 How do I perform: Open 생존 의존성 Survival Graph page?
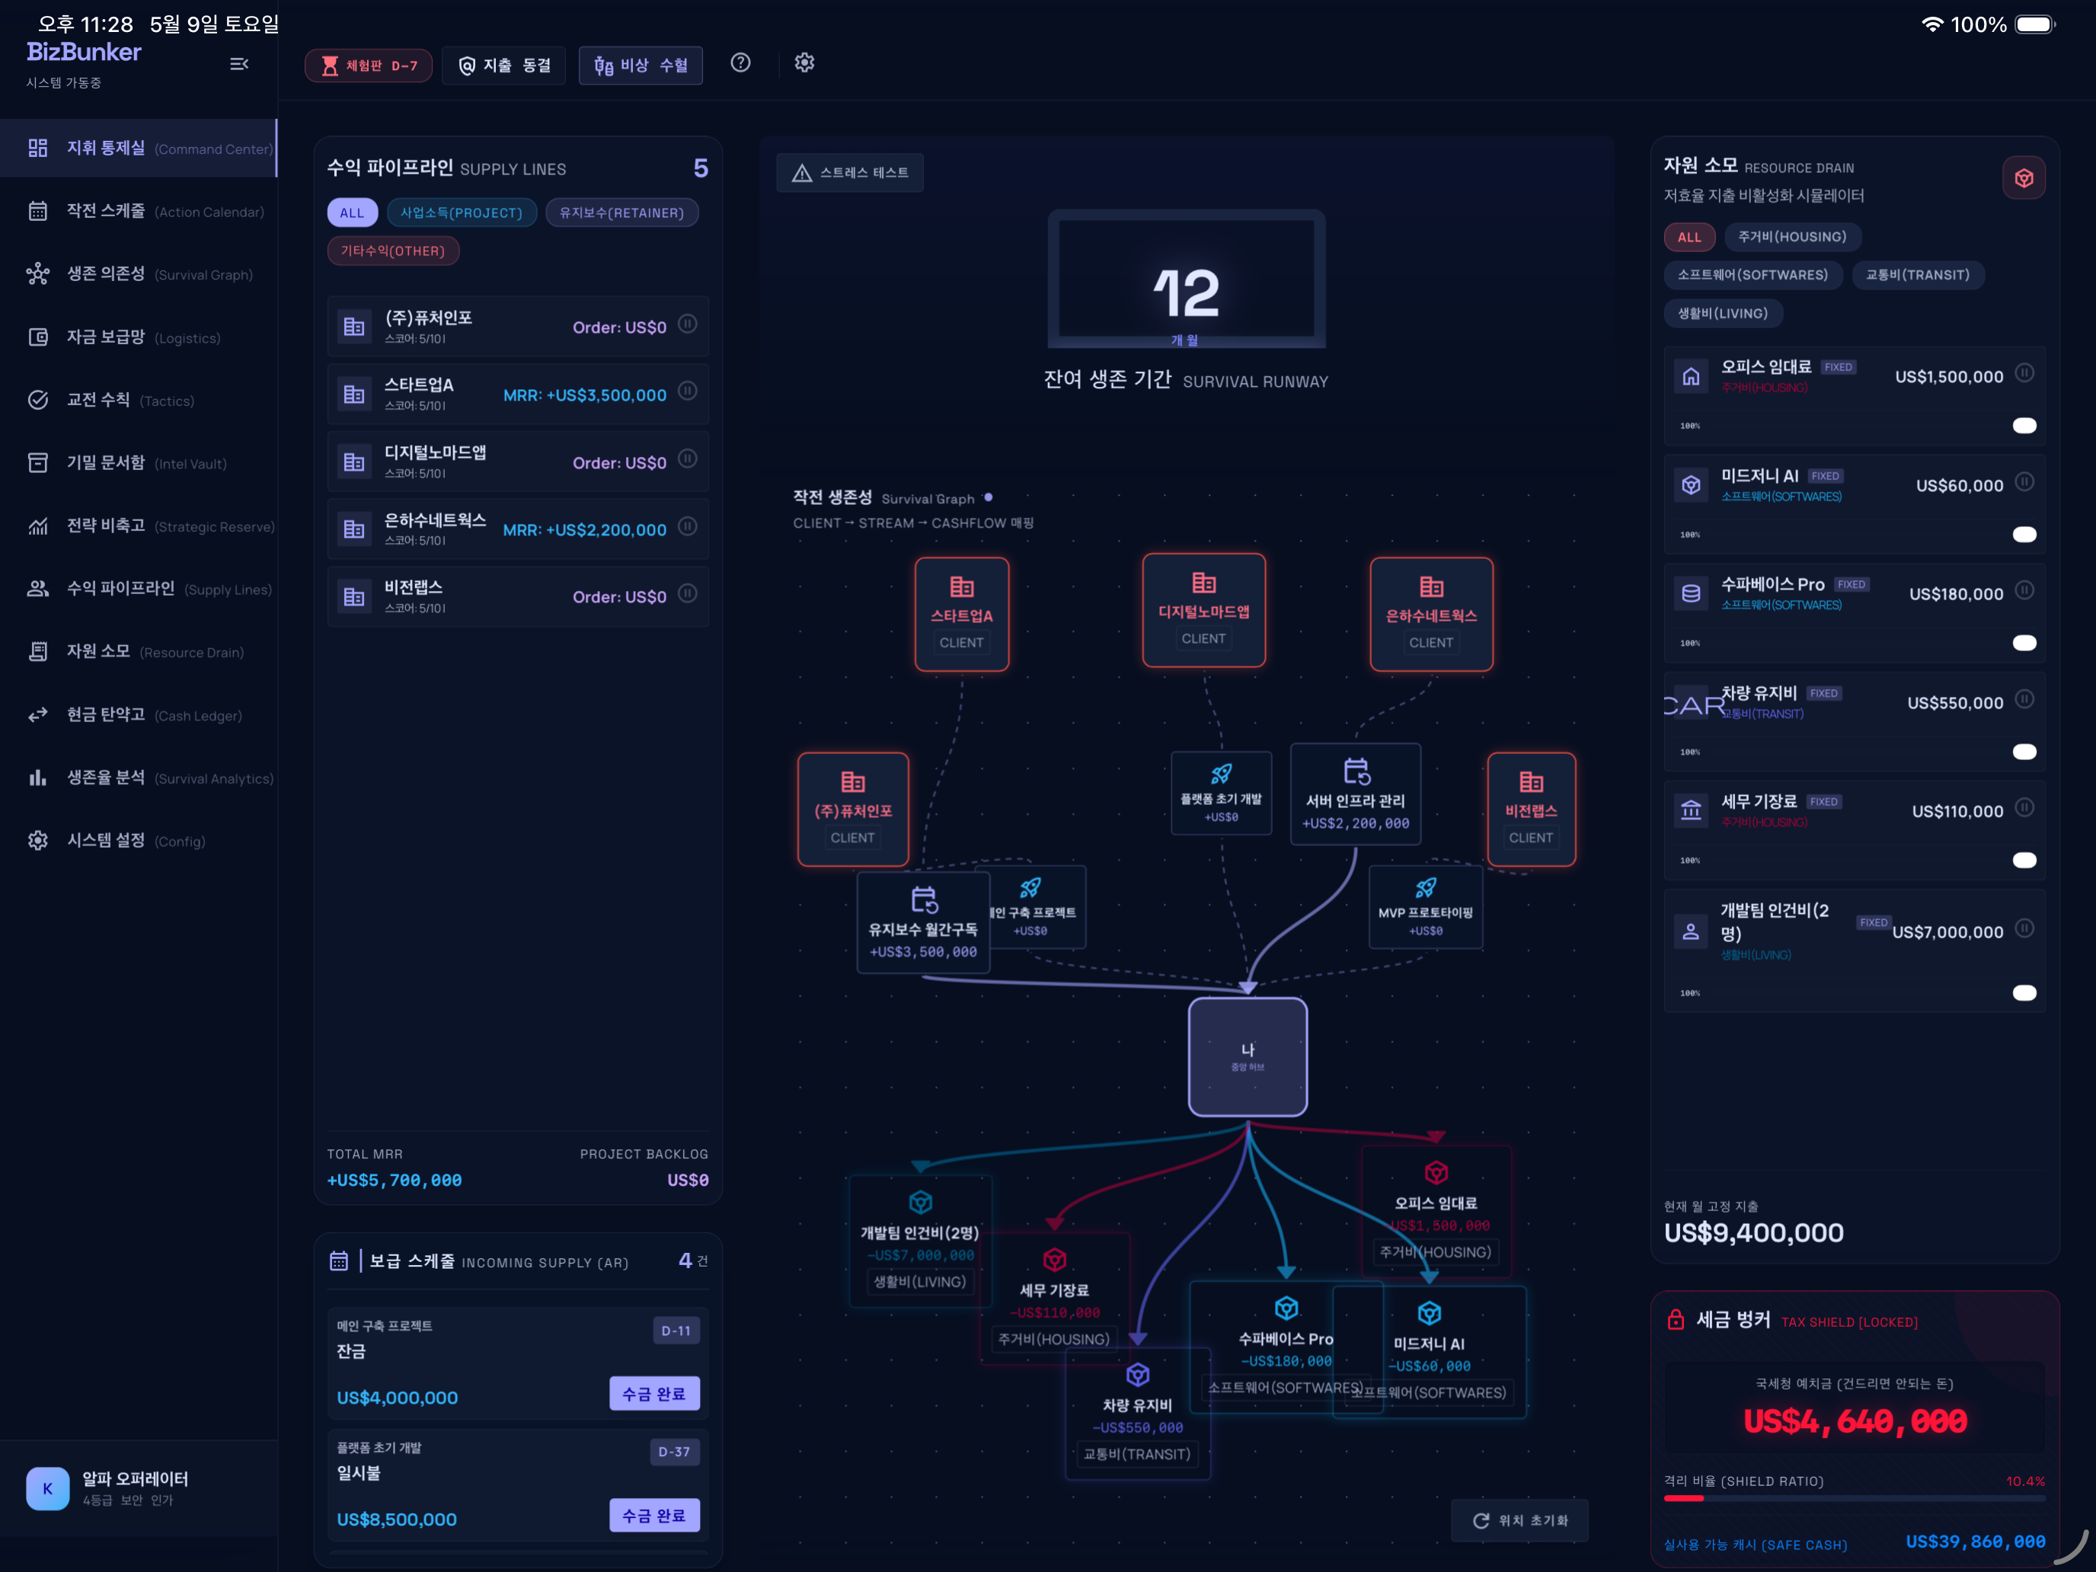[139, 274]
